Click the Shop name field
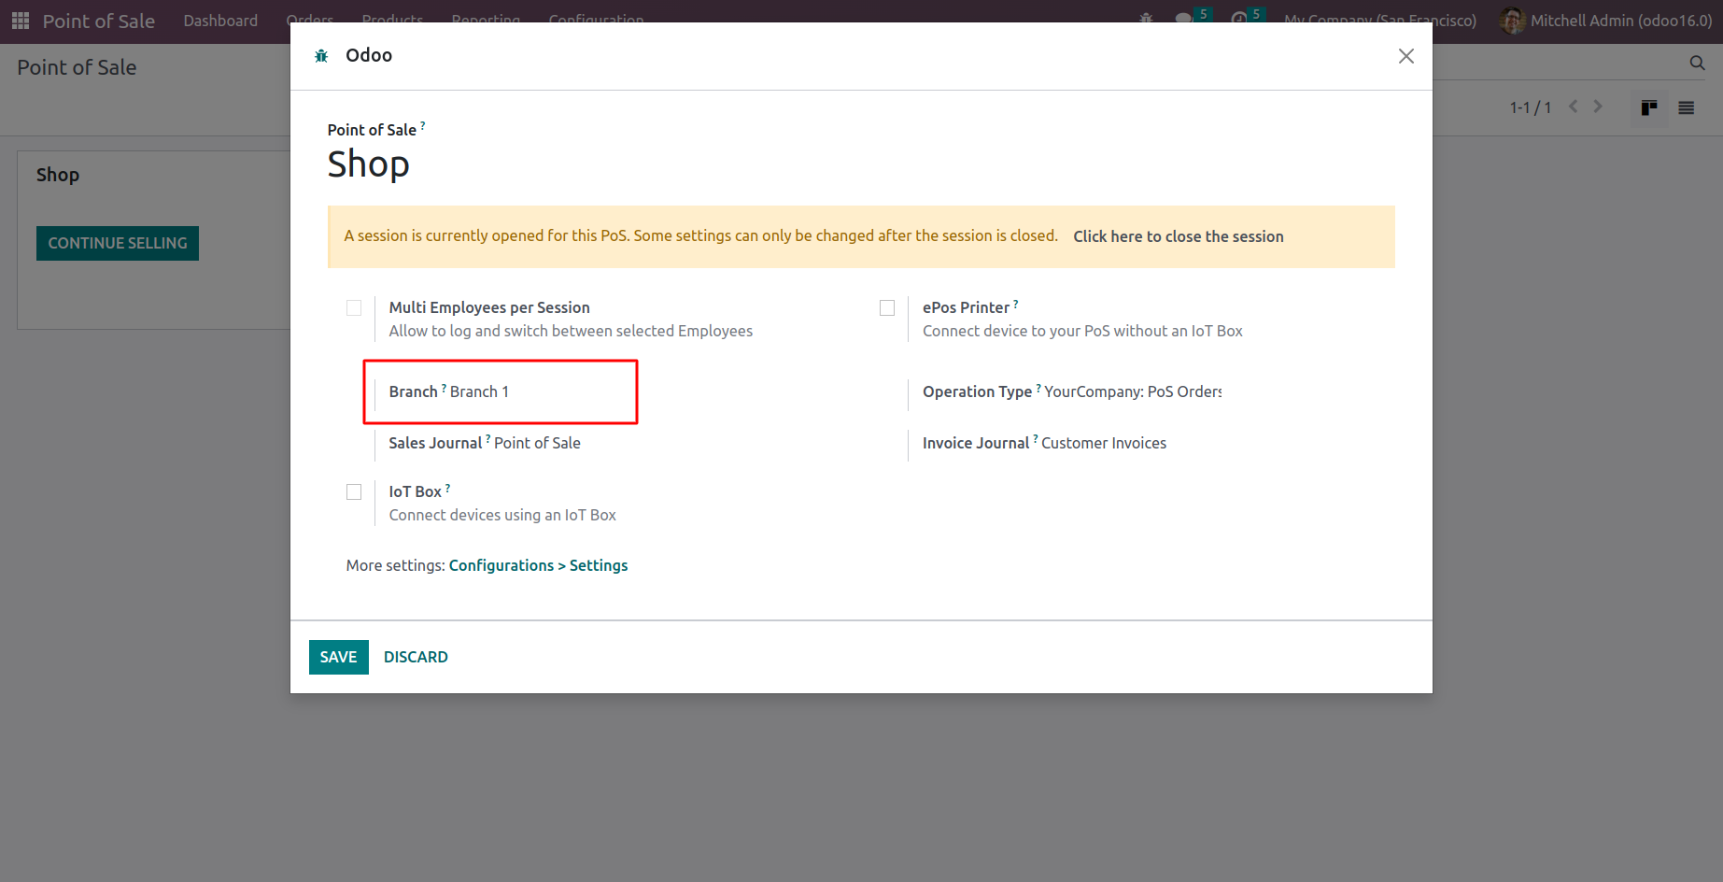1723x882 pixels. 369,164
